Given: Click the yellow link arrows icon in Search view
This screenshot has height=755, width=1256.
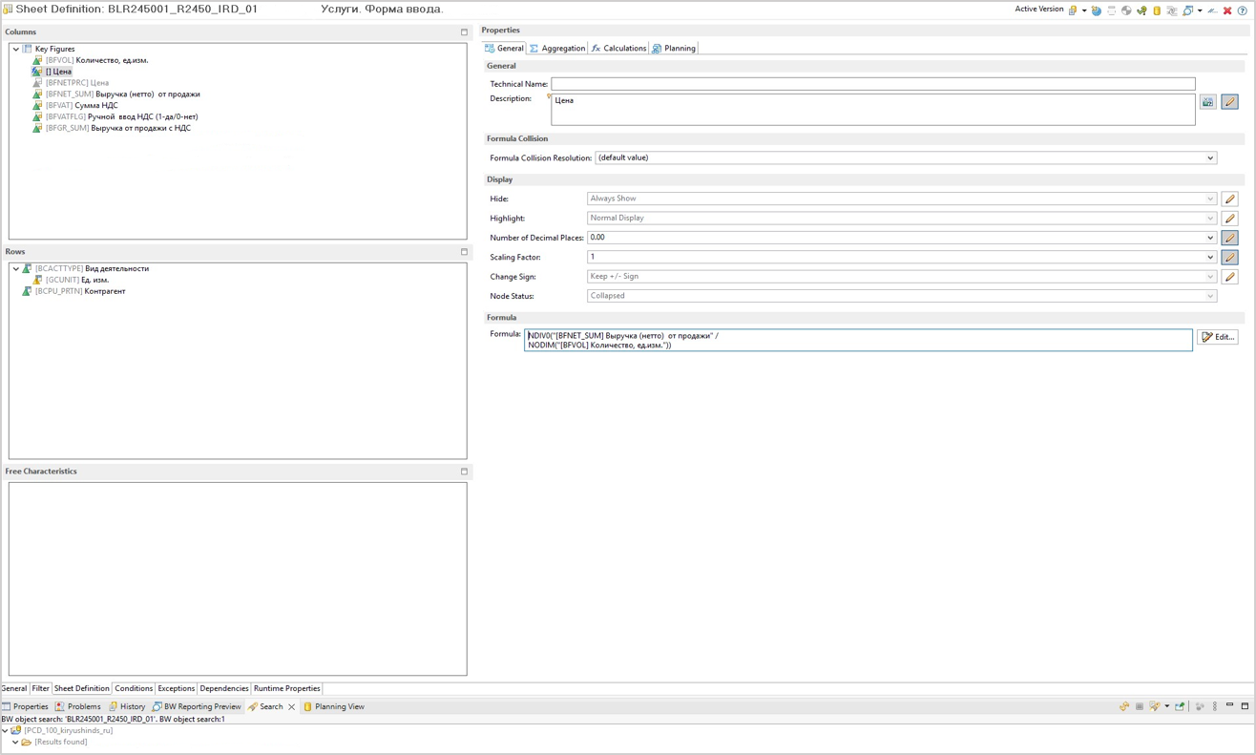Looking at the screenshot, I should coord(1124,707).
